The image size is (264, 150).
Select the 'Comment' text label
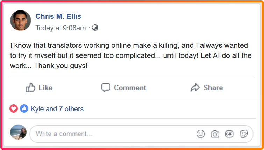pos(130,88)
